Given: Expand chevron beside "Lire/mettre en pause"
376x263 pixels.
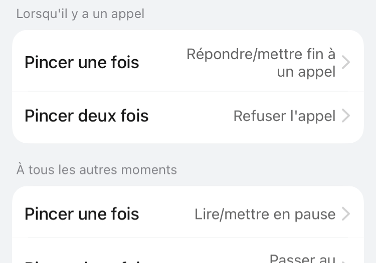Looking at the screenshot, I should point(346,214).
